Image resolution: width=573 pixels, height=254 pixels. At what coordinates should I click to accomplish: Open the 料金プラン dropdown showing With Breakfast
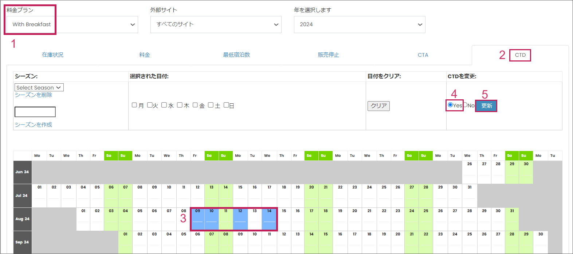coord(72,24)
